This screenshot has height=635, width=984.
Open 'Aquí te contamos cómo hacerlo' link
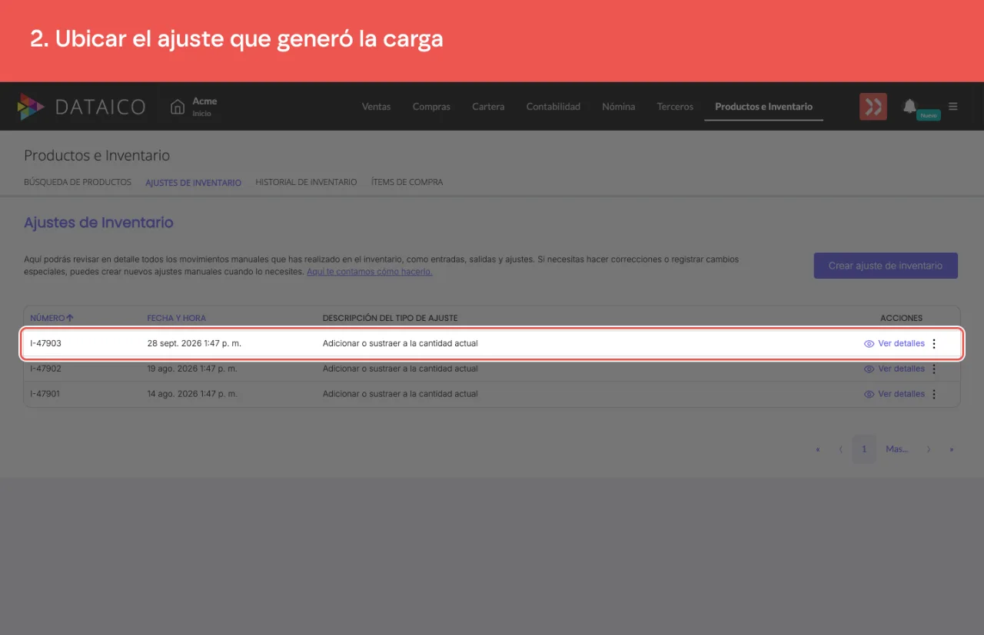[x=369, y=272]
